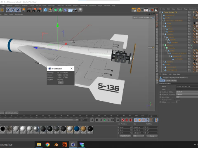Open Houdini from Windows taskbar
Screen dimensions: 198x148
[x=64, y=145]
